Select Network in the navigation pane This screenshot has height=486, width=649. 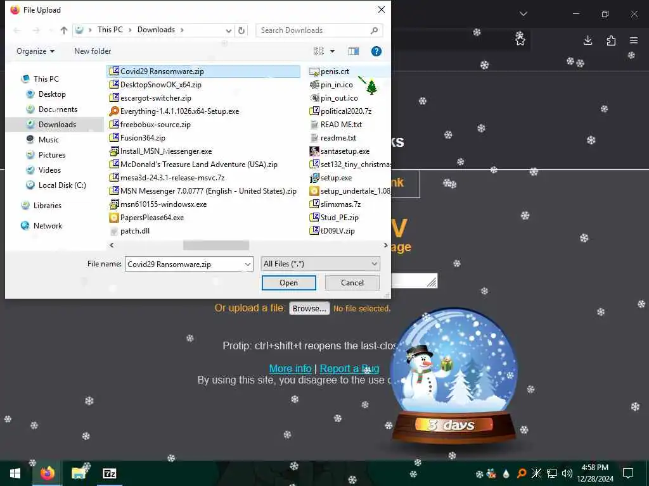click(48, 226)
